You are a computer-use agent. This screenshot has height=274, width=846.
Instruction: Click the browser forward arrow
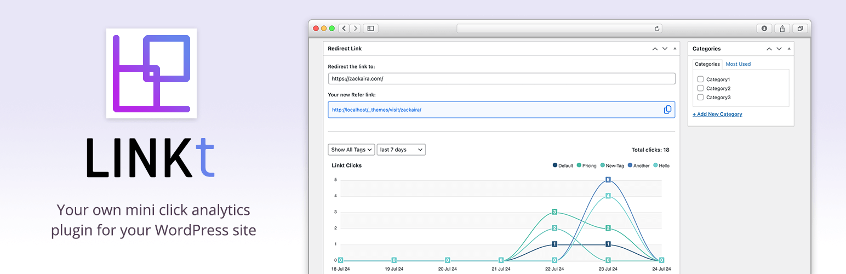click(x=355, y=28)
